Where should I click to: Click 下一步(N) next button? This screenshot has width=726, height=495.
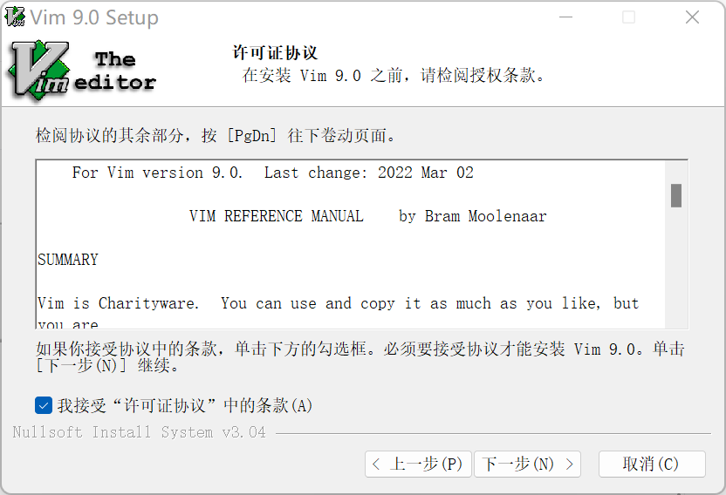tap(527, 464)
